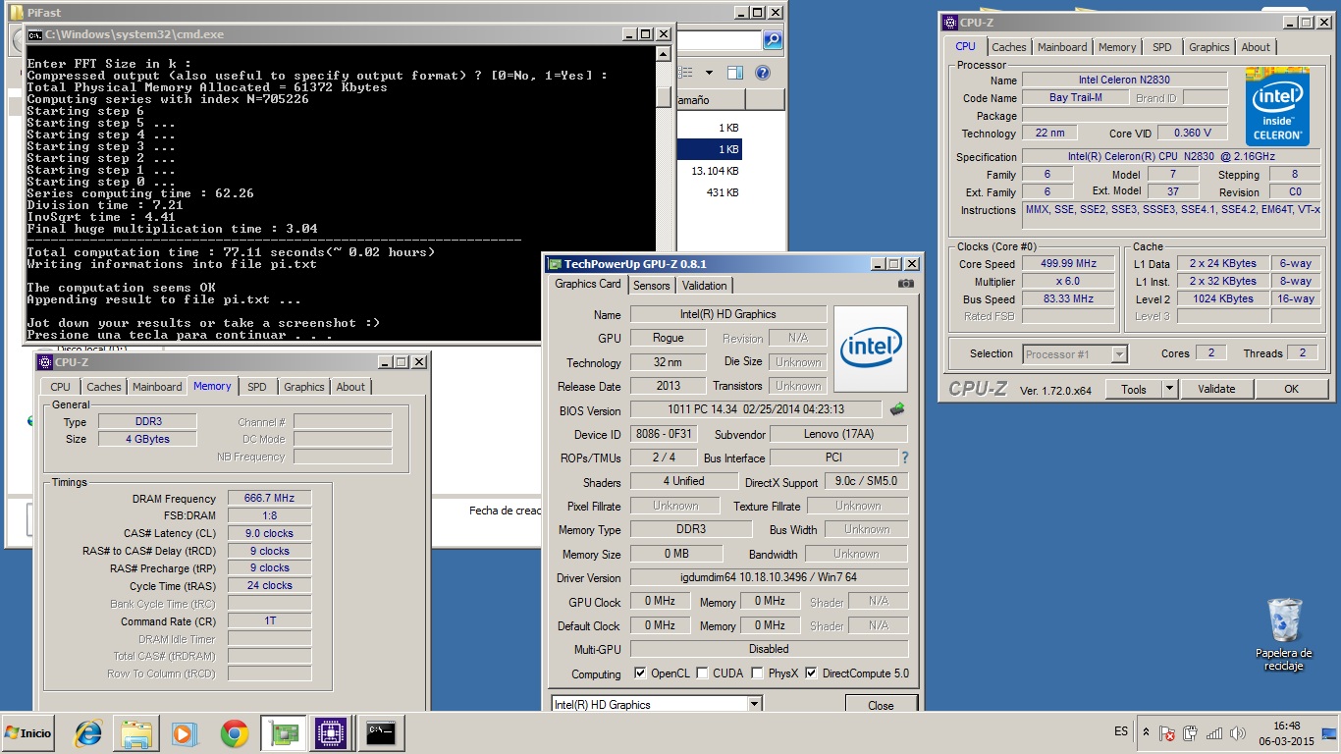Launch Windows Media Player from the taskbar
The image size is (1341, 754).
pos(185,733)
